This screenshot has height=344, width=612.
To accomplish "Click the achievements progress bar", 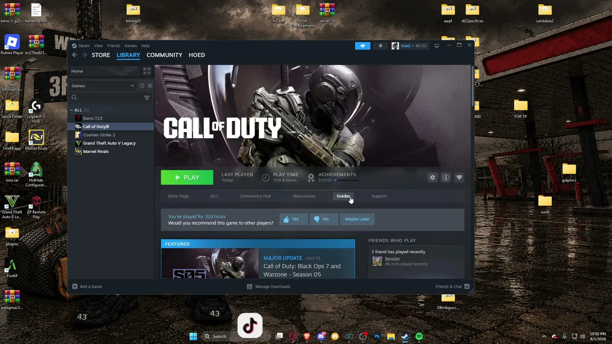I will (346, 181).
